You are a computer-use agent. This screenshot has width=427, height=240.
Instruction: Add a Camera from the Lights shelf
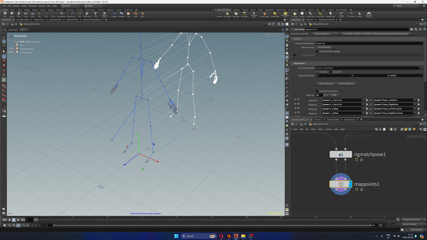click(219, 15)
